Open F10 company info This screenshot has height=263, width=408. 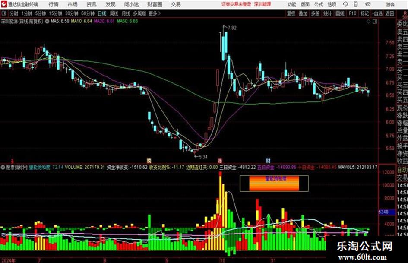point(352,13)
